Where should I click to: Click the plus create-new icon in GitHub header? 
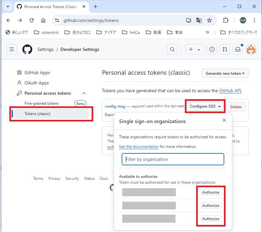[191, 49]
